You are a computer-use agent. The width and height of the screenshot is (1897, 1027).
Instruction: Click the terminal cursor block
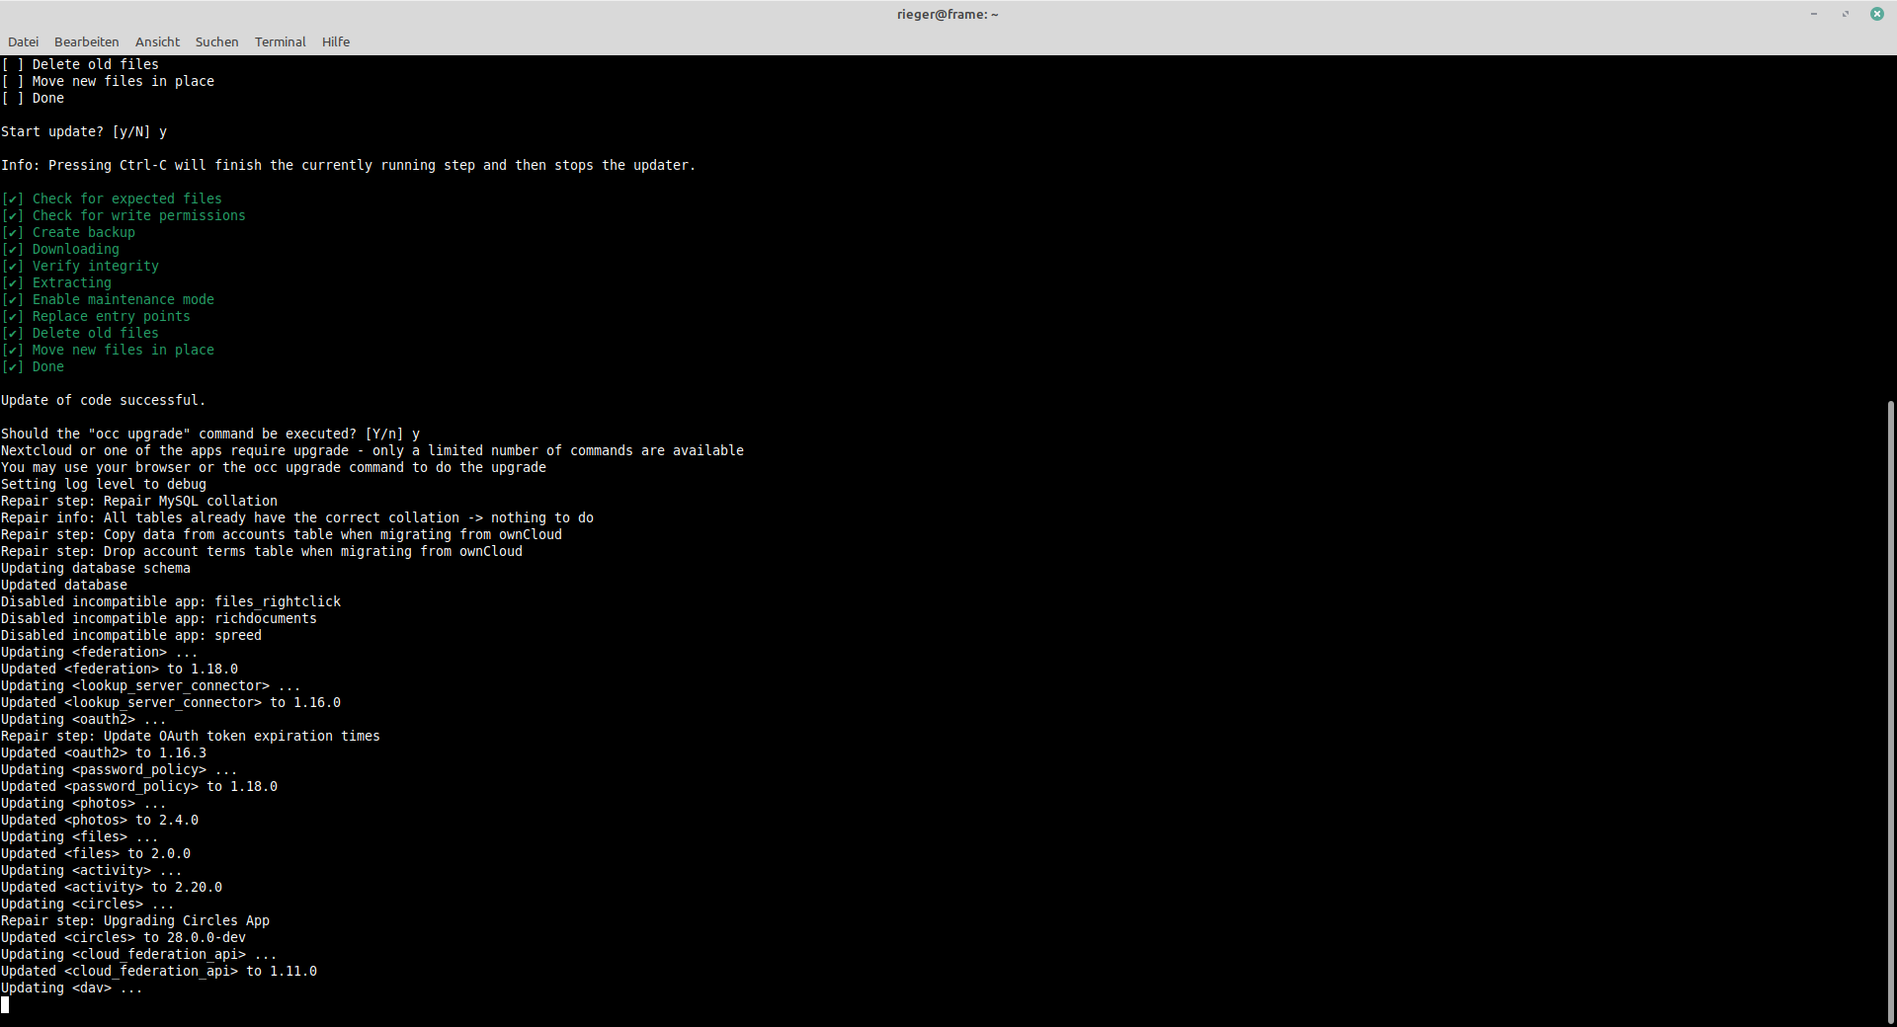click(x=5, y=1004)
